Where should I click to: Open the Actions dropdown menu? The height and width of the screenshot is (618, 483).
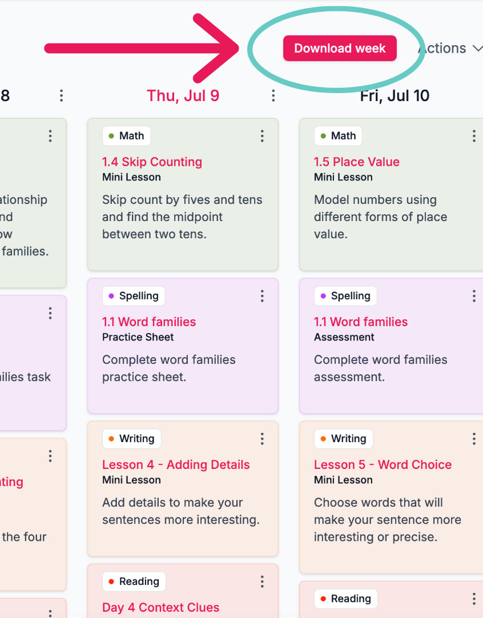pyautogui.click(x=450, y=48)
